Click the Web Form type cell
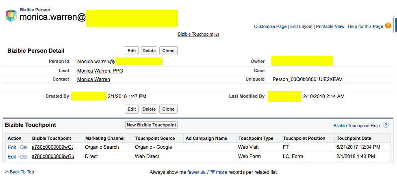Screen dimensions: 397x184 click(x=249, y=156)
